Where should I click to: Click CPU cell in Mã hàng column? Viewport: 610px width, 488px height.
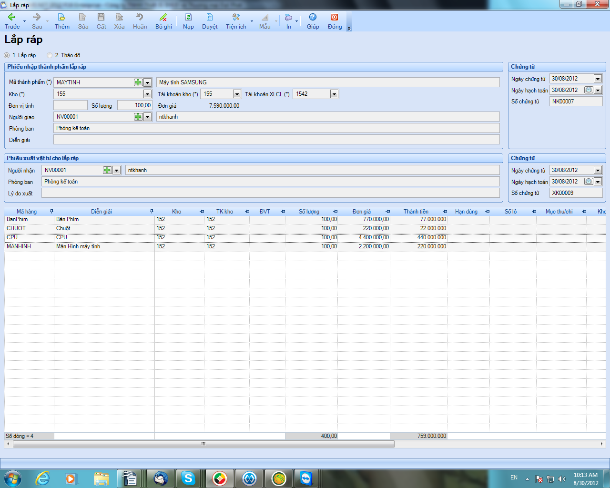click(x=30, y=237)
